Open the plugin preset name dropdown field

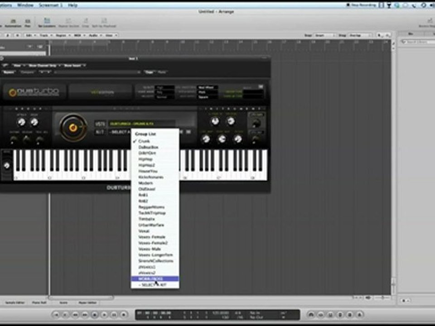click(x=97, y=72)
